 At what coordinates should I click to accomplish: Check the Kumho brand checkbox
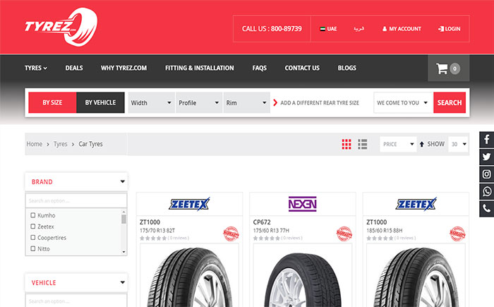click(x=32, y=215)
